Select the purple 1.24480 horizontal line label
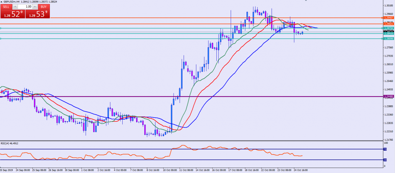Image resolution: width=395 pixels, height=173 pixels. point(388,96)
